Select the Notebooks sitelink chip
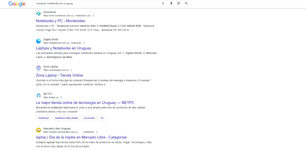 pyautogui.click(x=44, y=118)
